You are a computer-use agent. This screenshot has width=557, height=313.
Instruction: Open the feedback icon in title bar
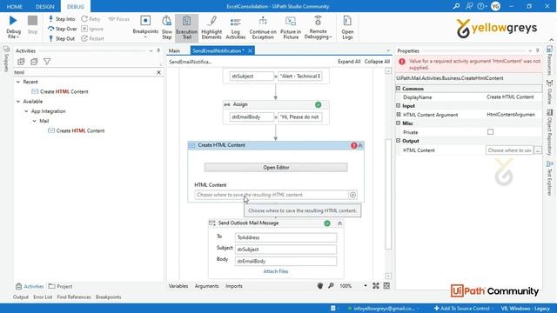click(469, 6)
